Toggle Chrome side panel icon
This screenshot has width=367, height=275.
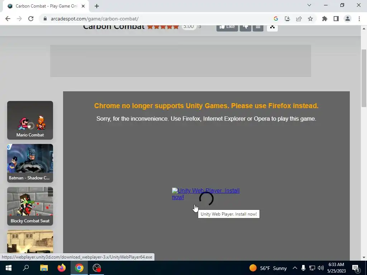coord(336,19)
